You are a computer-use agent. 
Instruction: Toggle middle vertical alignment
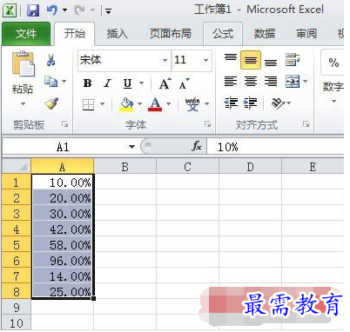[x=251, y=60]
